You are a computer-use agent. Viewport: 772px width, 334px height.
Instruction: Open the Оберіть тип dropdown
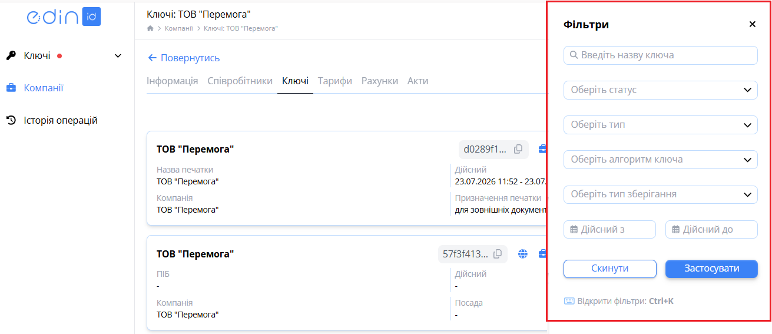661,125
